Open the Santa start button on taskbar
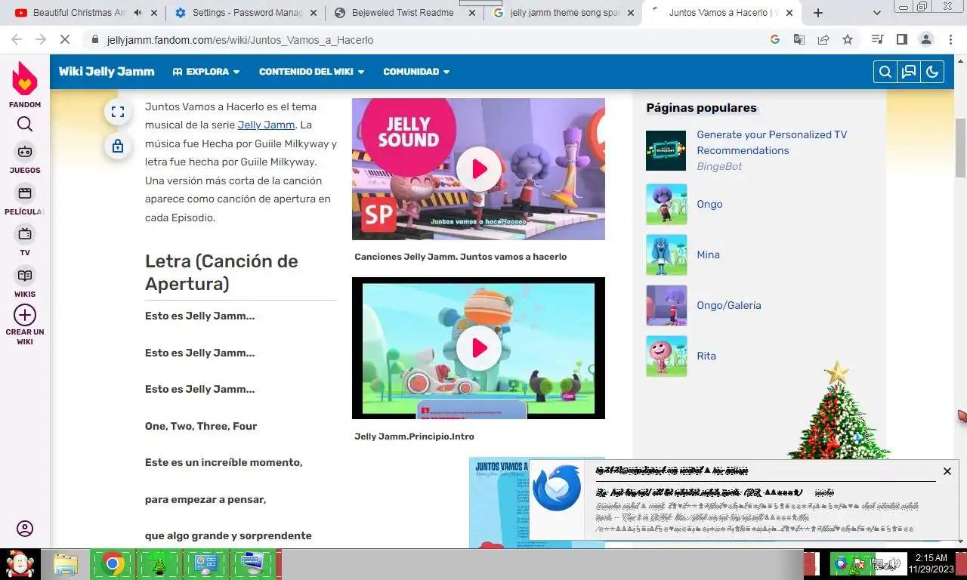The height and width of the screenshot is (580, 967). pos(19,564)
